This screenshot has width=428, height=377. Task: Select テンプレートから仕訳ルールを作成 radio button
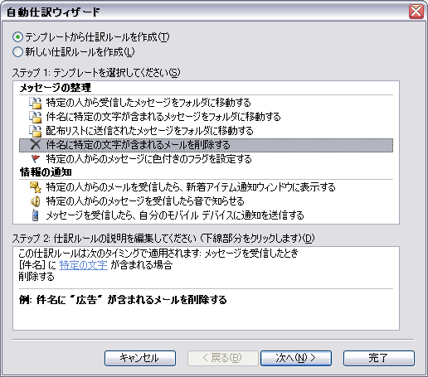pyautogui.click(x=17, y=37)
